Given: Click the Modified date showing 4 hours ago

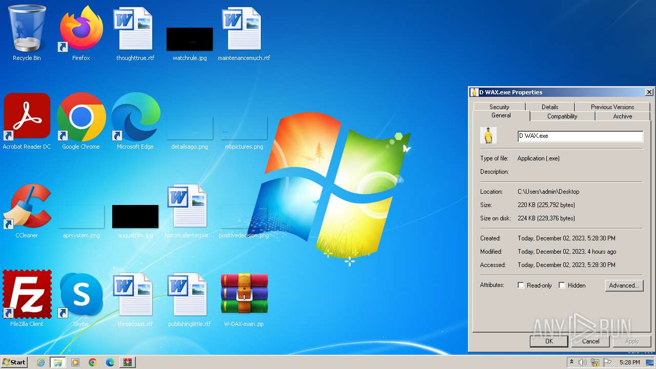Looking at the screenshot, I should pyautogui.click(x=567, y=252).
